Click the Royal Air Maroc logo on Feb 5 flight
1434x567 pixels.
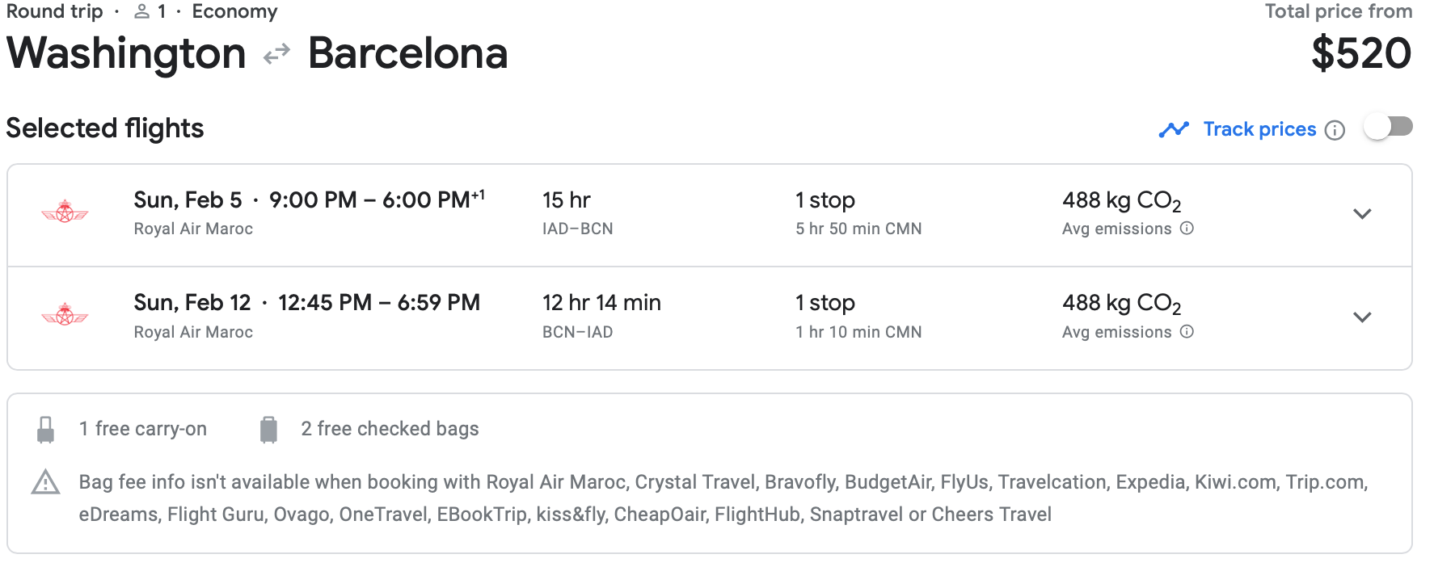click(65, 213)
